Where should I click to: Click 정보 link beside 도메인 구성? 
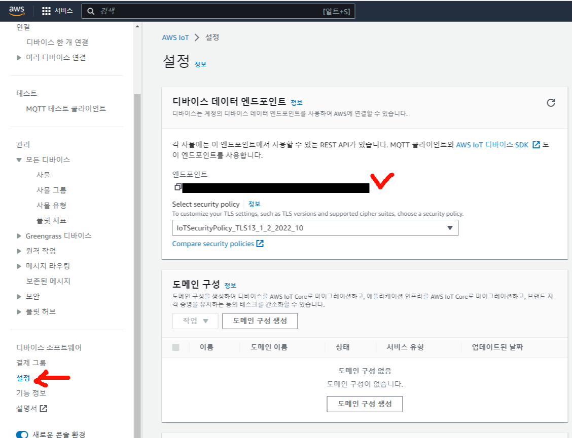(230, 285)
